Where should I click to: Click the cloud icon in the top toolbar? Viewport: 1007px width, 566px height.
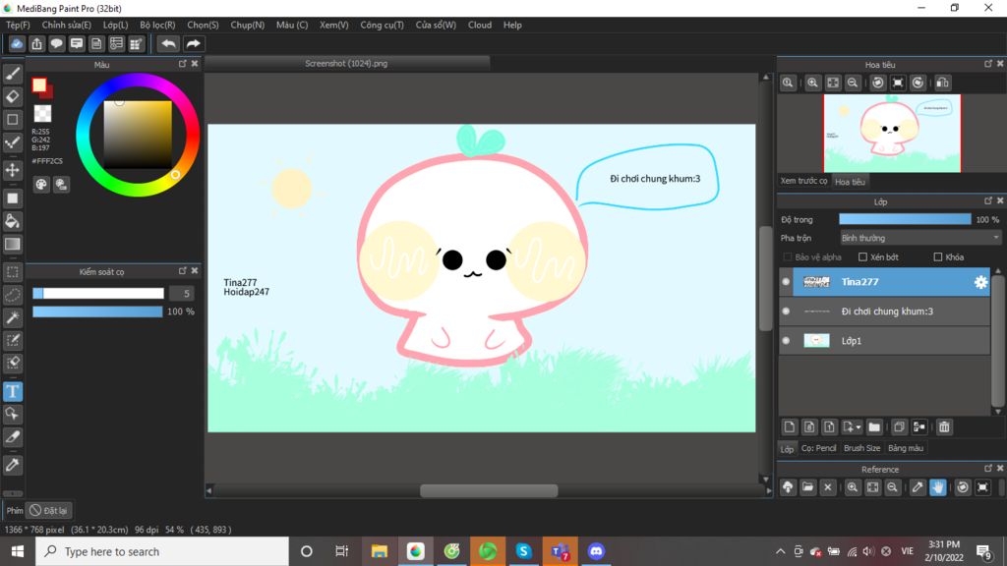pyautogui.click(x=17, y=43)
